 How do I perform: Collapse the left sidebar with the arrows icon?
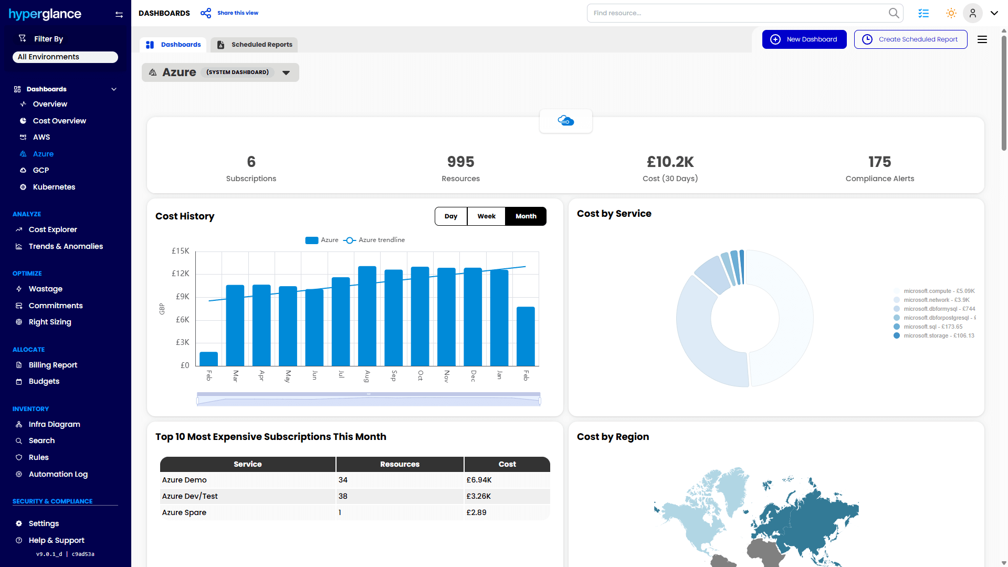click(119, 15)
